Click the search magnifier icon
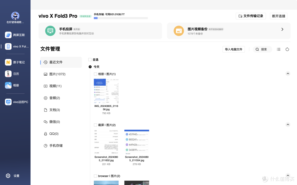 (x=257, y=49)
